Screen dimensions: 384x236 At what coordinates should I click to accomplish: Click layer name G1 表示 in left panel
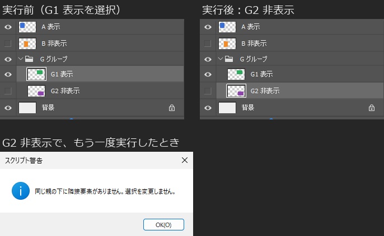(62, 74)
